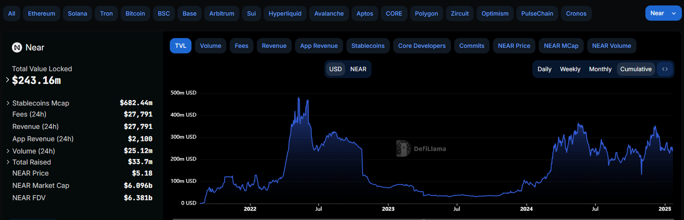Click the embed code icon next to Cumulative
The width and height of the screenshot is (684, 220).
tap(665, 69)
